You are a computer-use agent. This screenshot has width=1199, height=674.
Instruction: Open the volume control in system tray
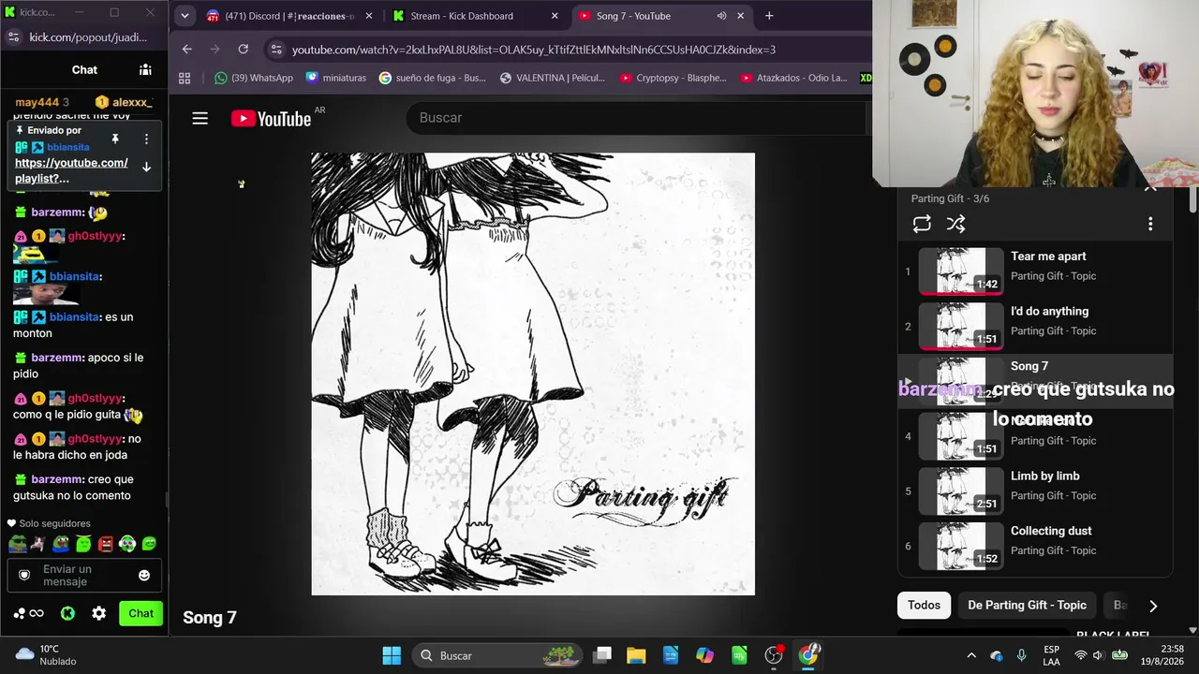click(x=1099, y=655)
